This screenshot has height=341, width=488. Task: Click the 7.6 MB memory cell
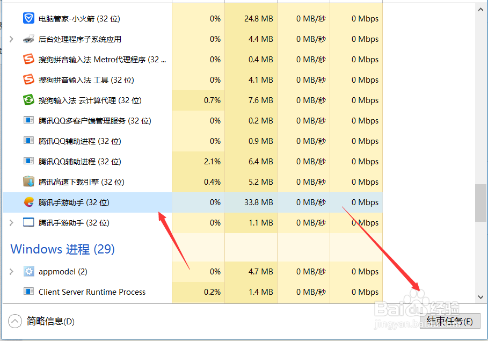pos(251,100)
